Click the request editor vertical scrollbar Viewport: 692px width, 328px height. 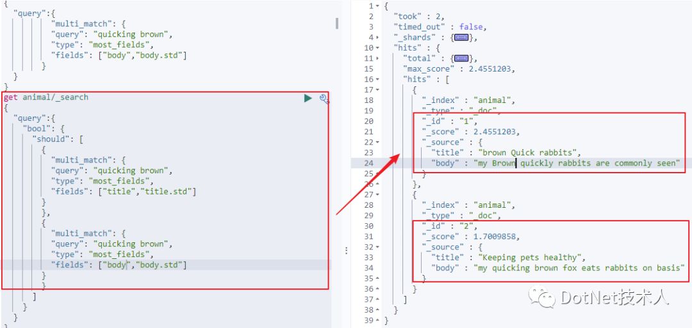337,23
